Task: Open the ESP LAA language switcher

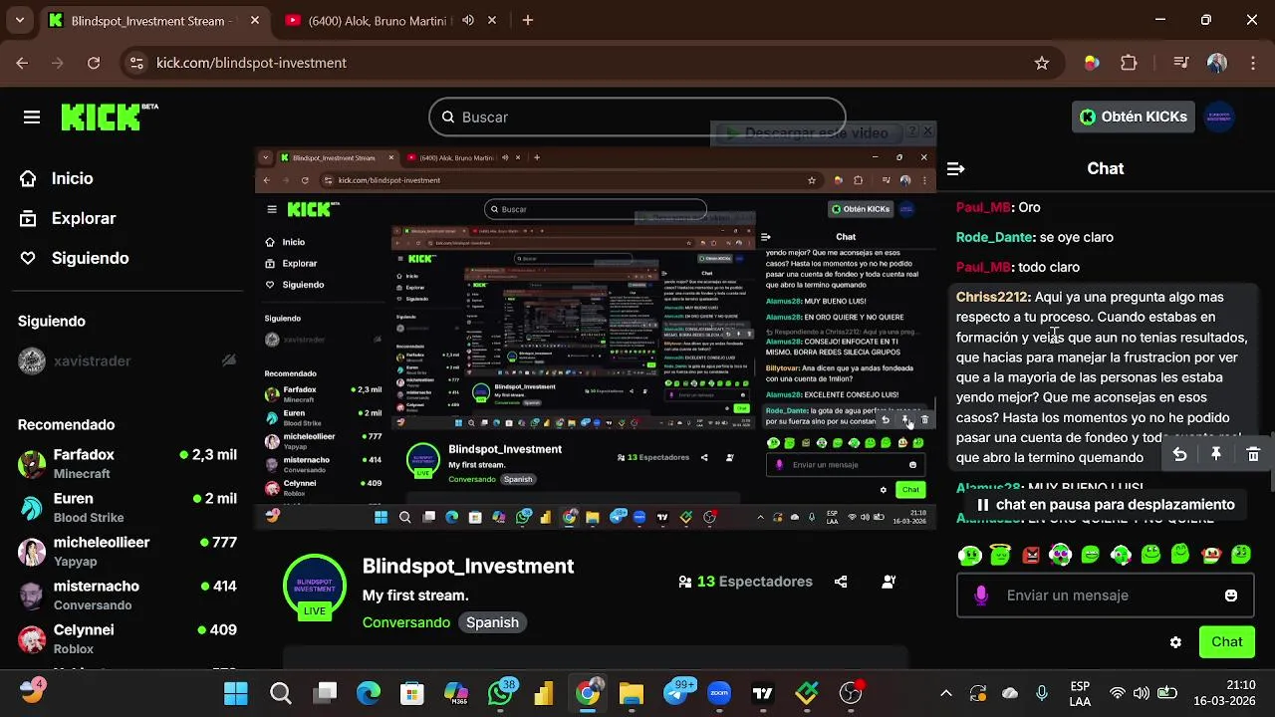Action: click(x=1080, y=694)
